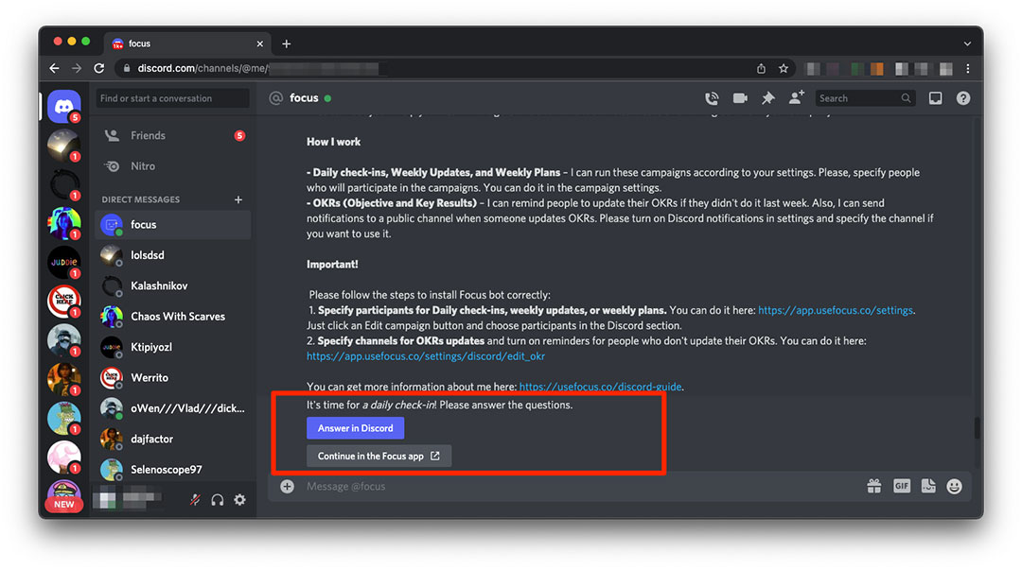
Task: Open the Nitro page
Action: [x=173, y=166]
